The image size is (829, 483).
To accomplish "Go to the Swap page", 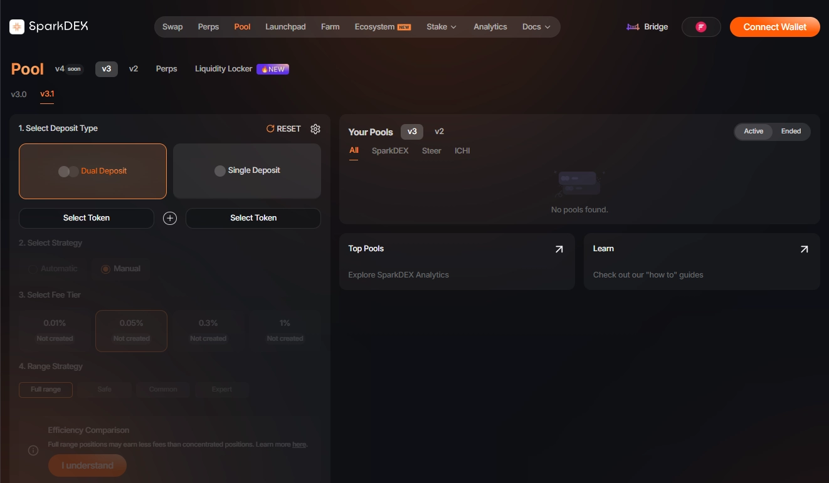I will pos(172,27).
